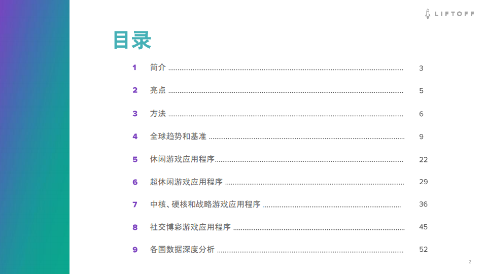Click page number 6 for 方法

[x=421, y=114]
